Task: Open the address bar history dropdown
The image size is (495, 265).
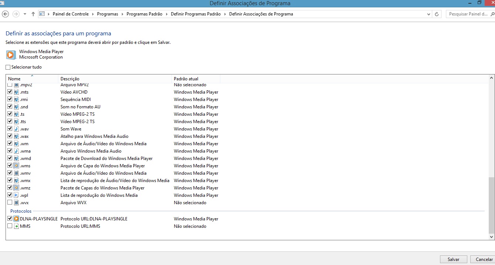Action: click(x=429, y=14)
